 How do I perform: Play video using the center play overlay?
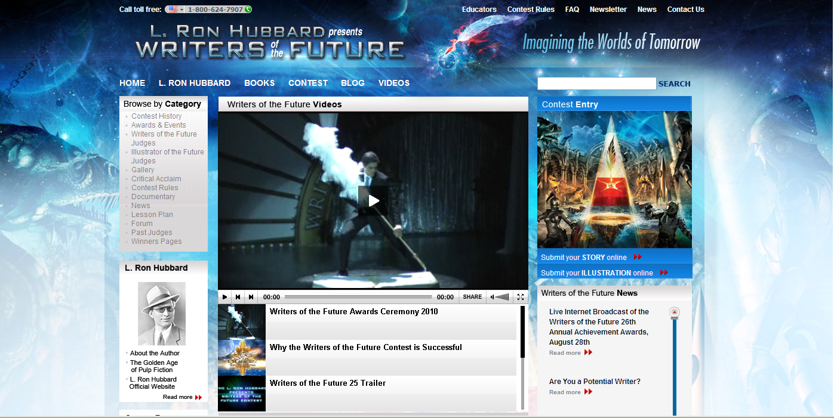click(373, 201)
